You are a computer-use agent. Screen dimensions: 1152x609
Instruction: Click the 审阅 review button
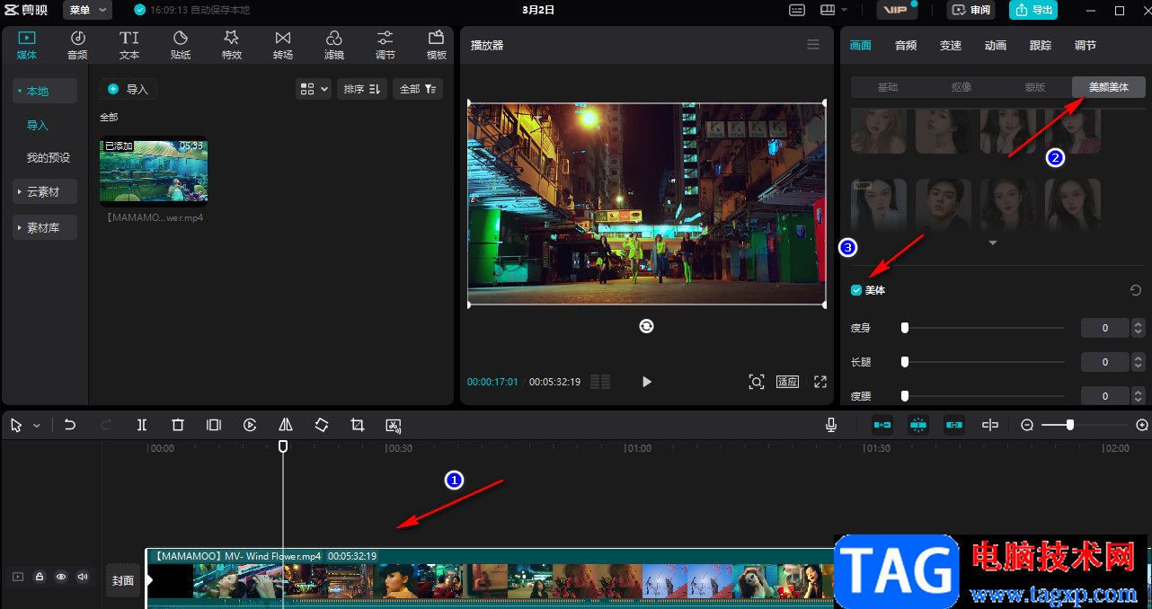click(971, 10)
